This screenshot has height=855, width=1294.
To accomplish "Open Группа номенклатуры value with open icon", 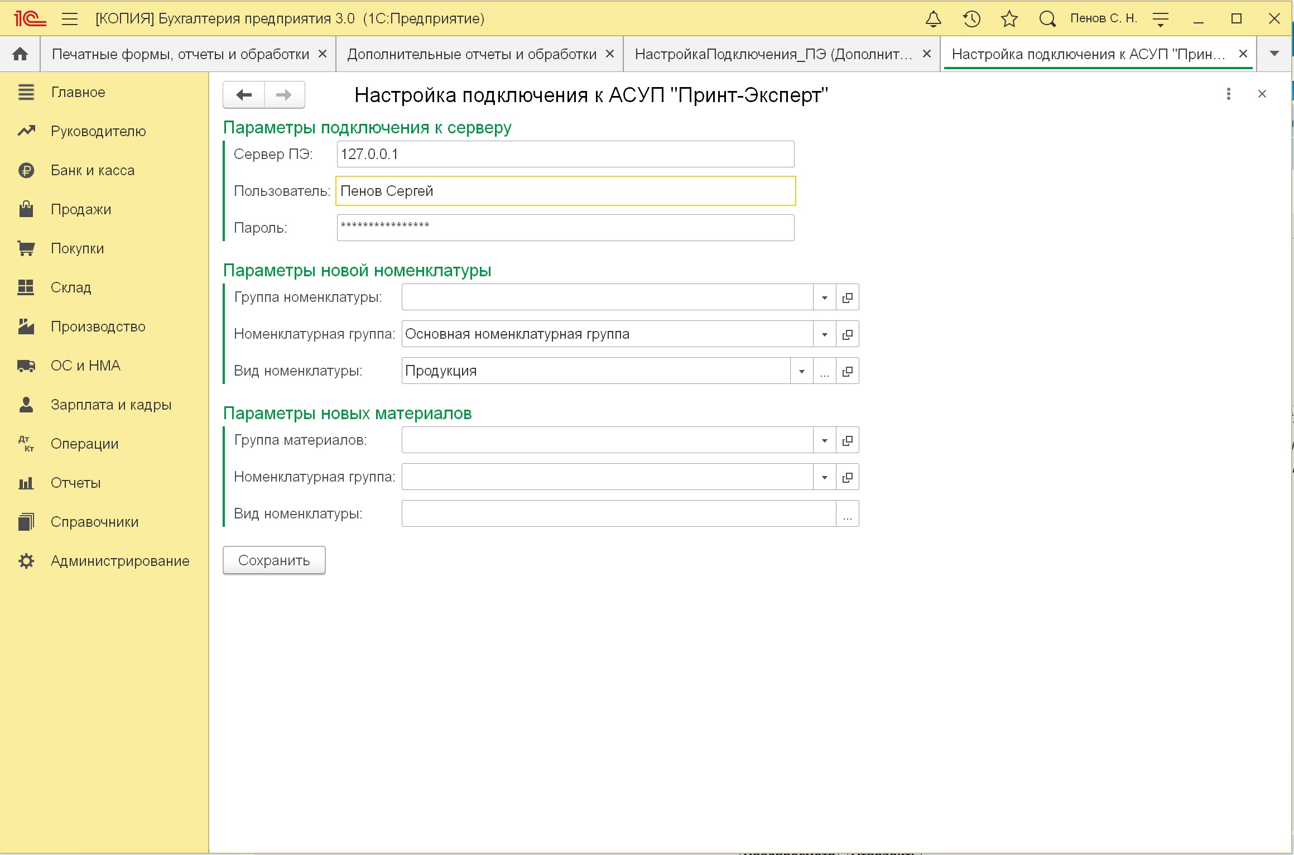I will pos(847,297).
